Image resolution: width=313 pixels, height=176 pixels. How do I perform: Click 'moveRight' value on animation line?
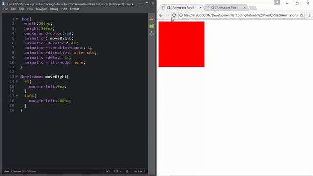[61, 38]
